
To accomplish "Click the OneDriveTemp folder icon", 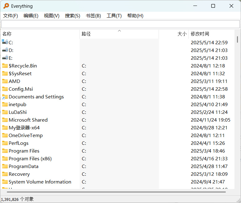I will pyautogui.click(x=5, y=135).
